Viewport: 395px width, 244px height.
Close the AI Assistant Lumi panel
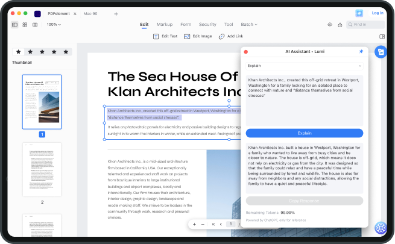(246, 52)
